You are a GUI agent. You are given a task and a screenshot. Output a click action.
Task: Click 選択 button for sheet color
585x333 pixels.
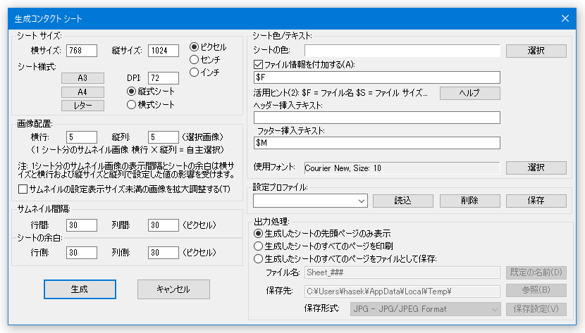(536, 51)
